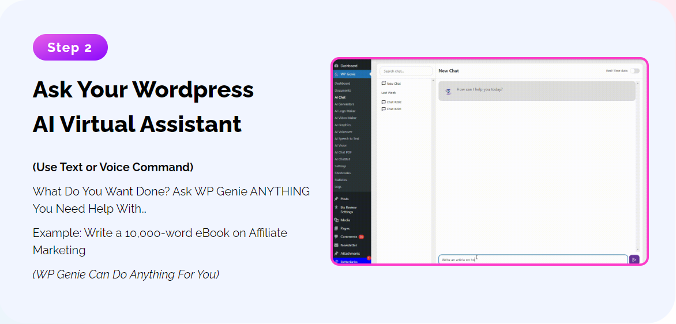This screenshot has height=324, width=676.
Task: Open the Shortcodes submenu item
Action: point(342,173)
